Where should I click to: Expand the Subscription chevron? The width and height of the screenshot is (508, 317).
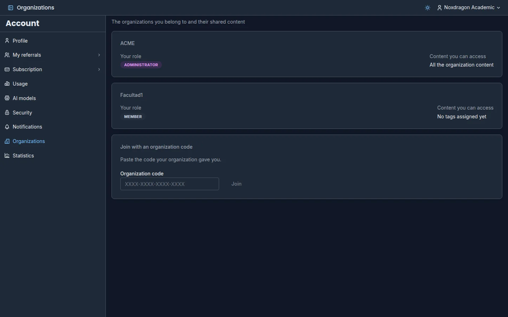point(99,69)
